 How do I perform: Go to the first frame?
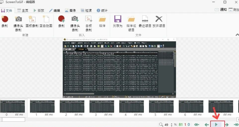coord(197,125)
